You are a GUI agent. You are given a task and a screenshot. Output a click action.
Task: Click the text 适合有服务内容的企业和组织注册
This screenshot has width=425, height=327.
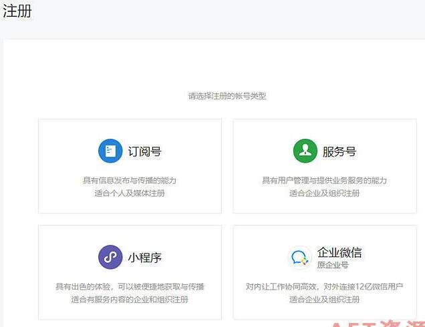tap(130, 300)
